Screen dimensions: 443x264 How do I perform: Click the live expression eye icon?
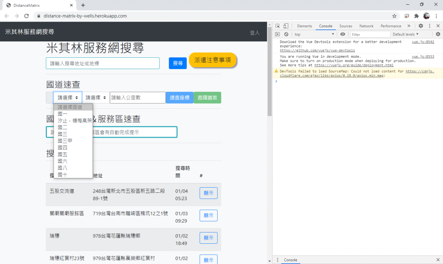click(343, 35)
